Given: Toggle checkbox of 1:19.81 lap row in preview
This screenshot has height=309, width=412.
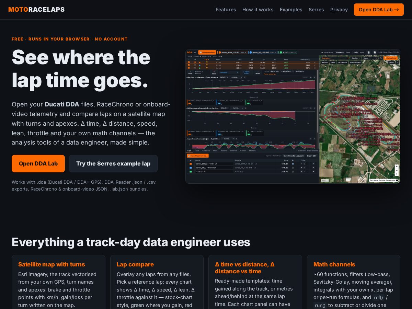Looking at the screenshot, I should click(189, 62).
